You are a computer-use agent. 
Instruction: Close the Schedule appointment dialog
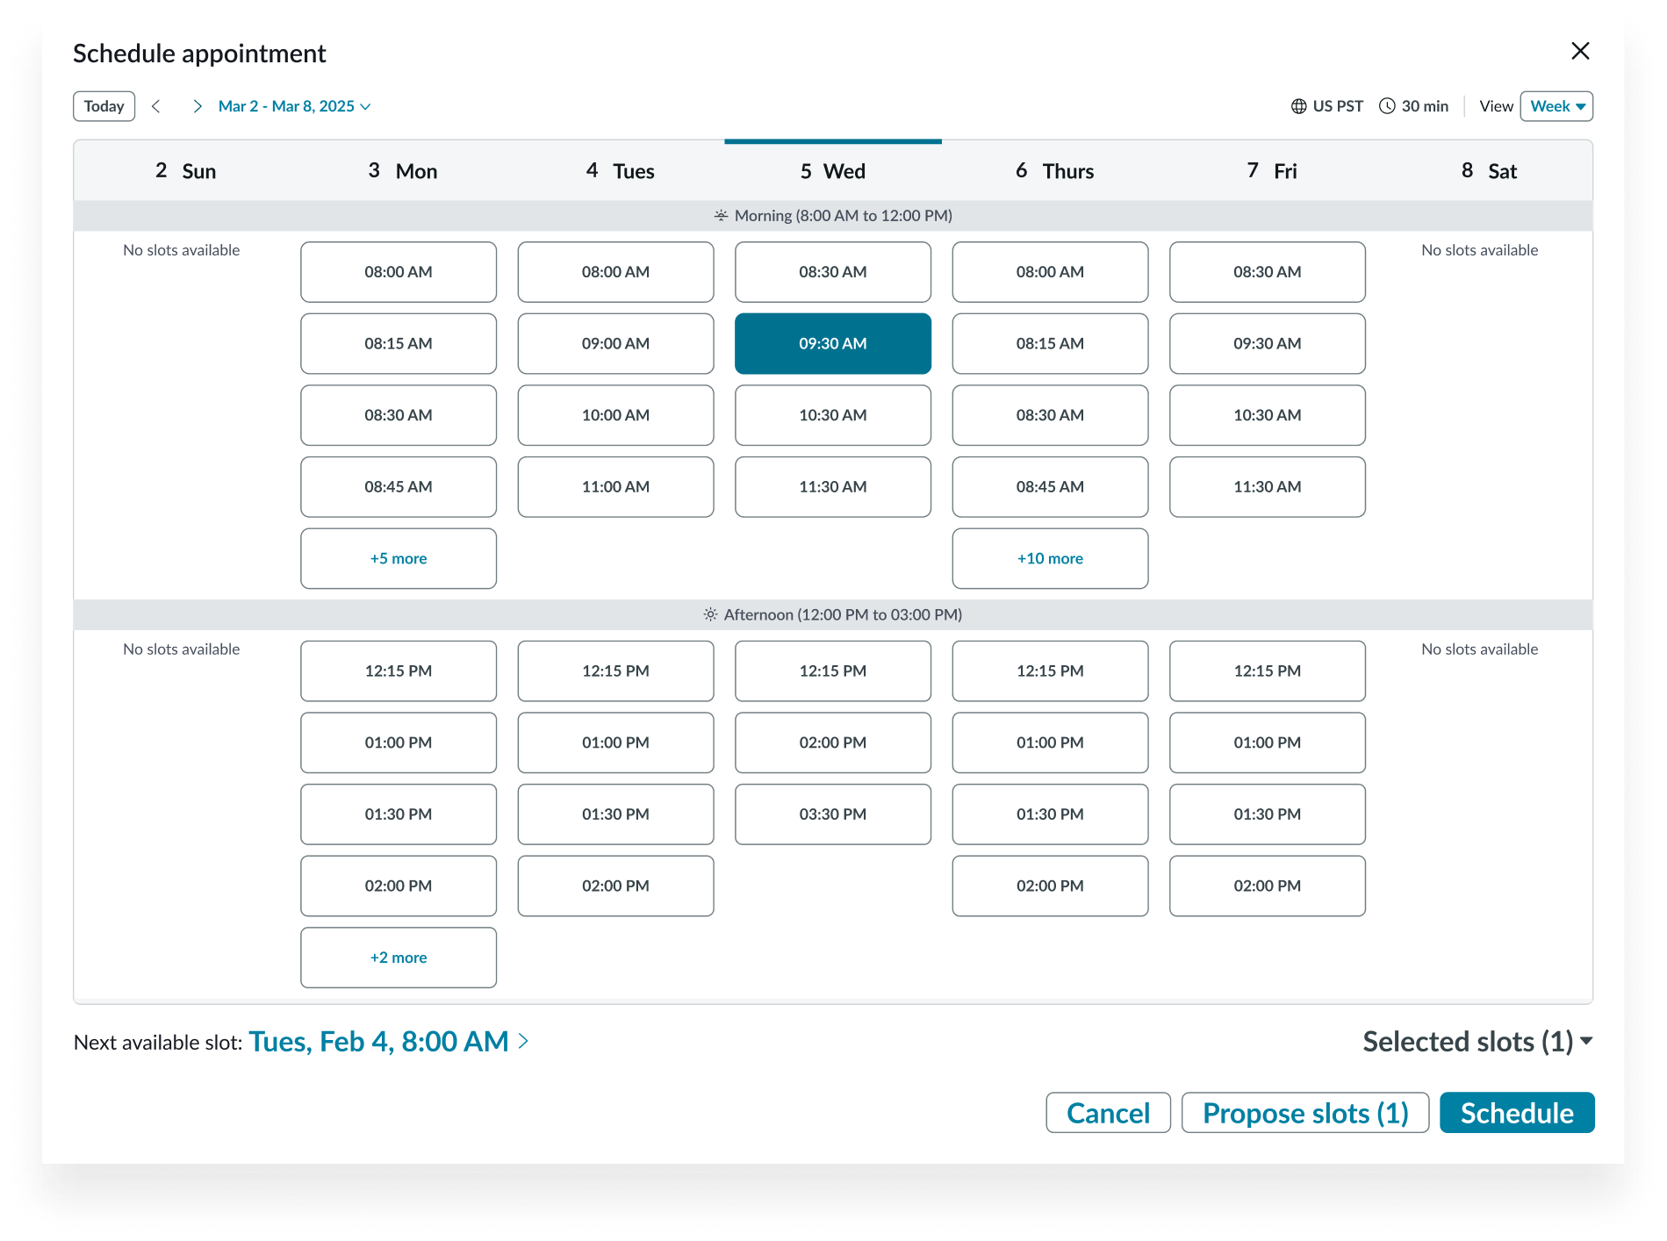(1580, 51)
